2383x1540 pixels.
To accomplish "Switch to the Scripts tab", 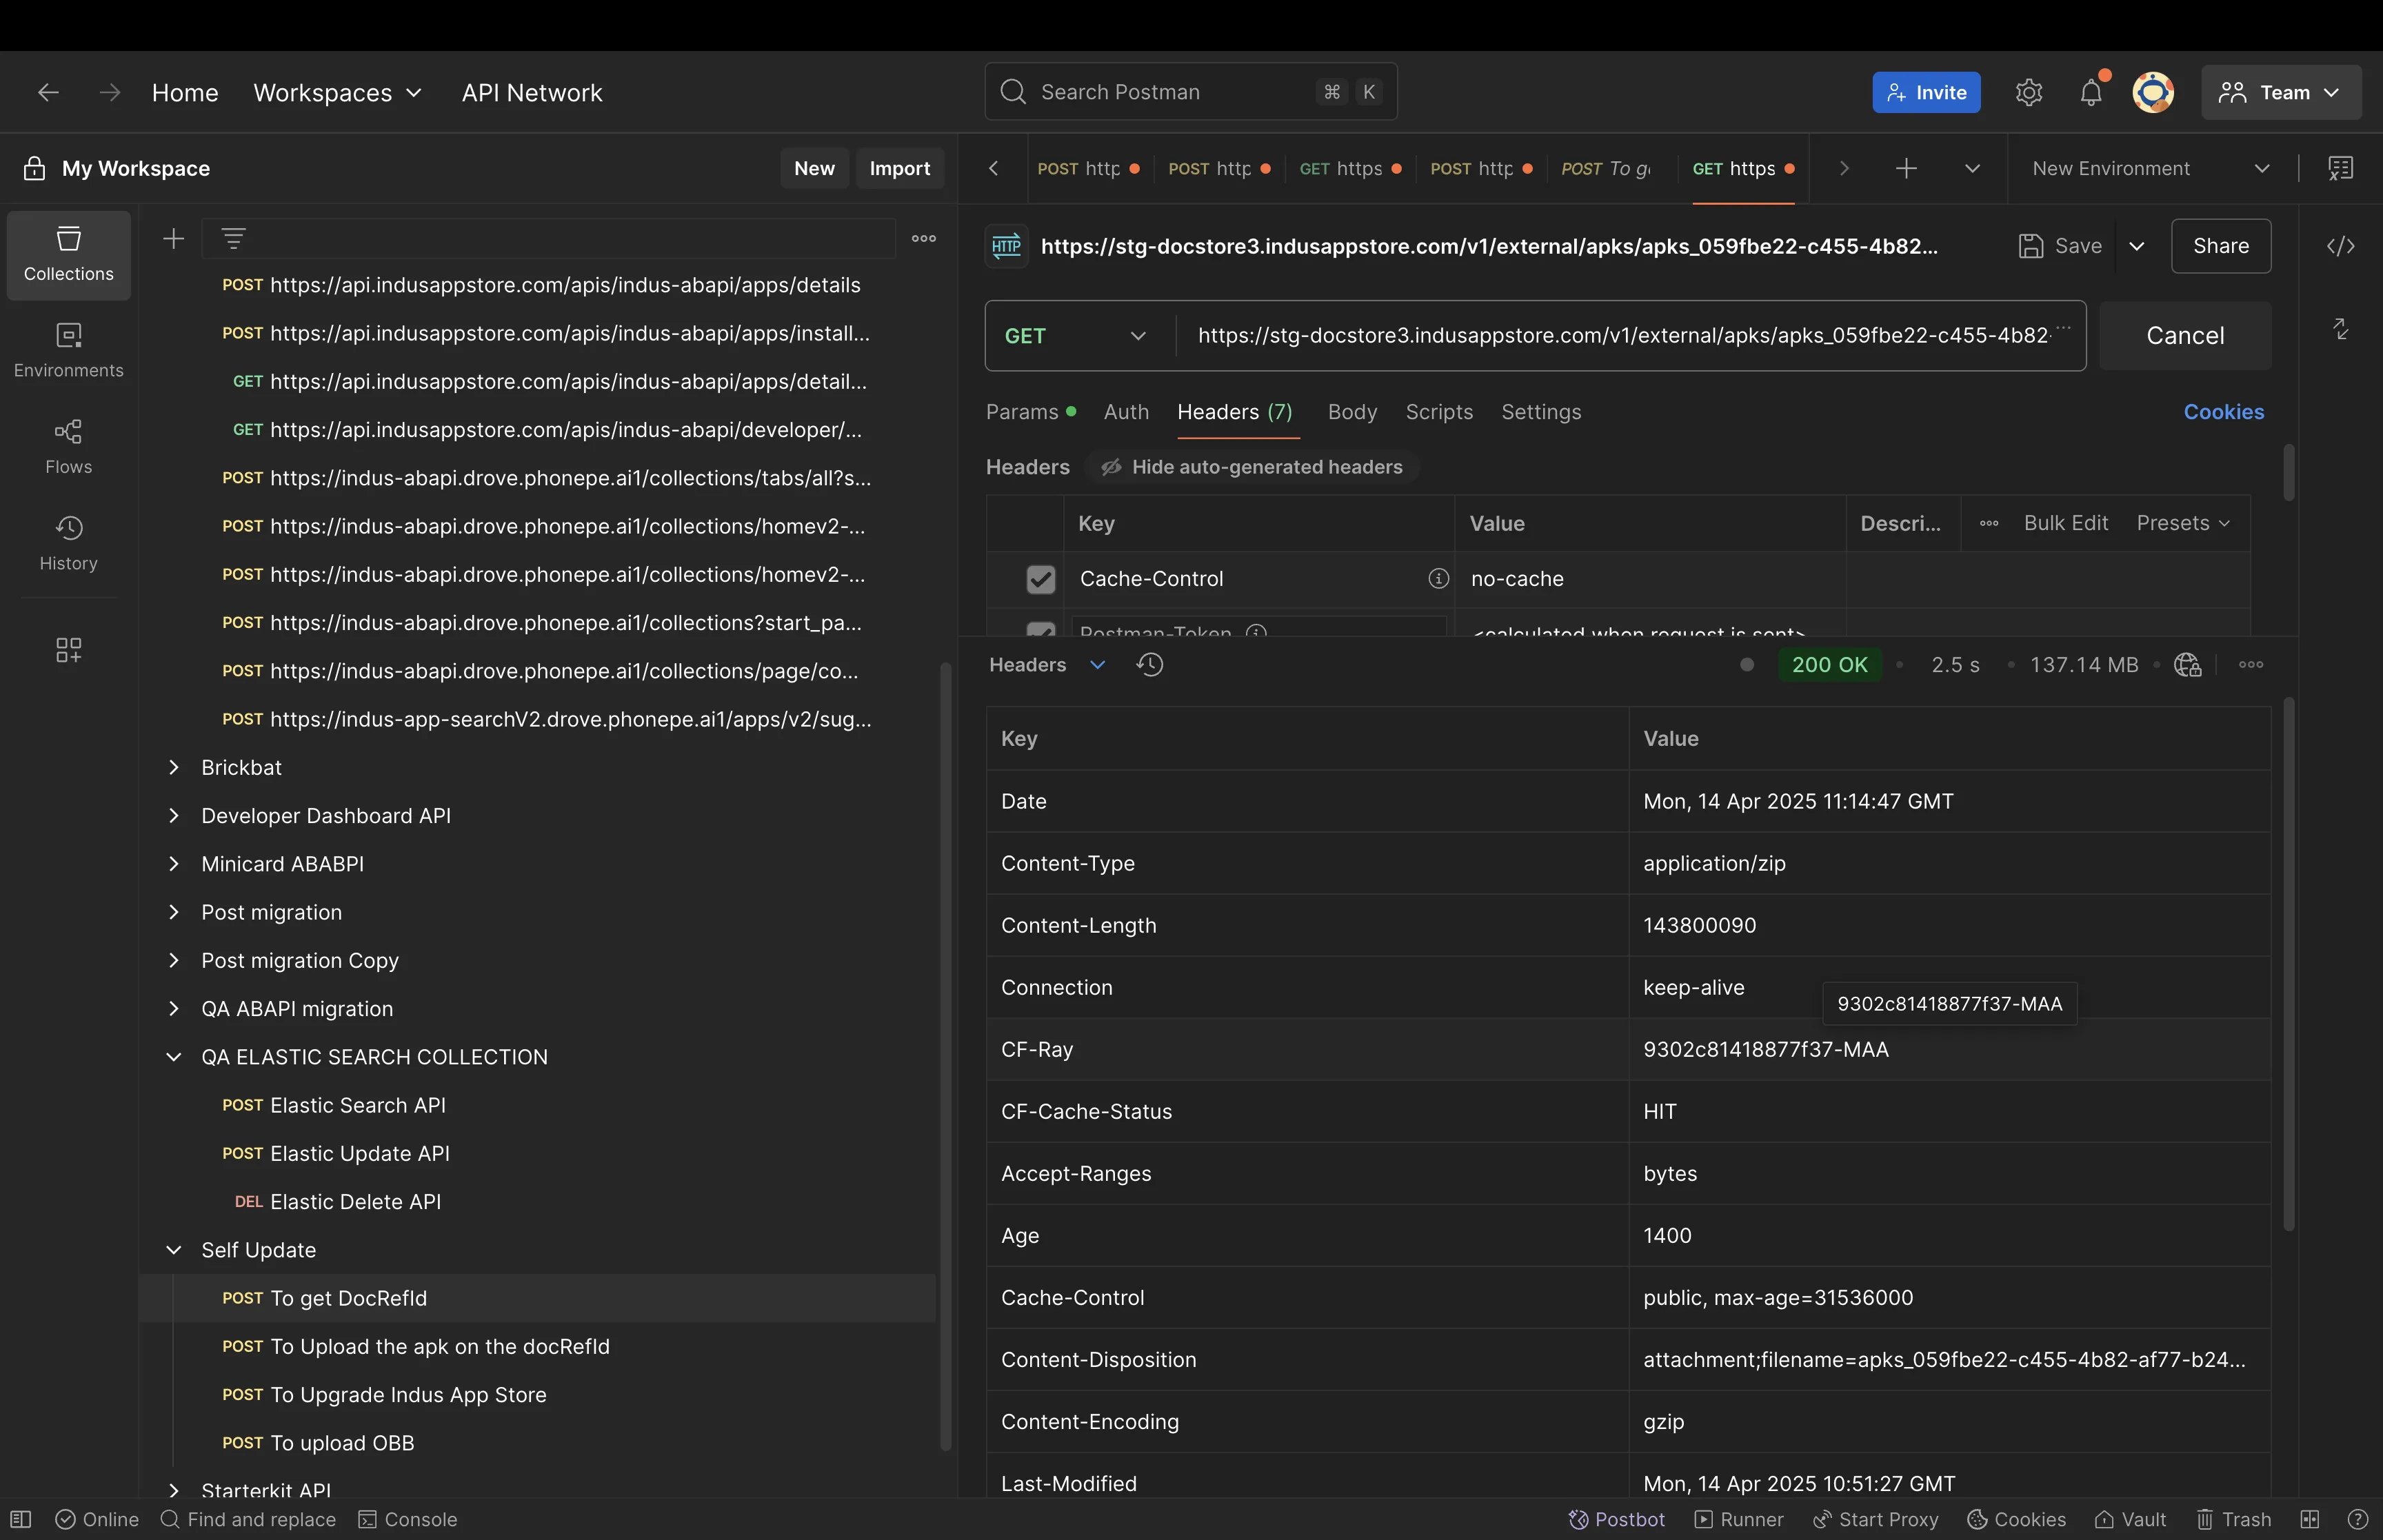I will 1439,412.
